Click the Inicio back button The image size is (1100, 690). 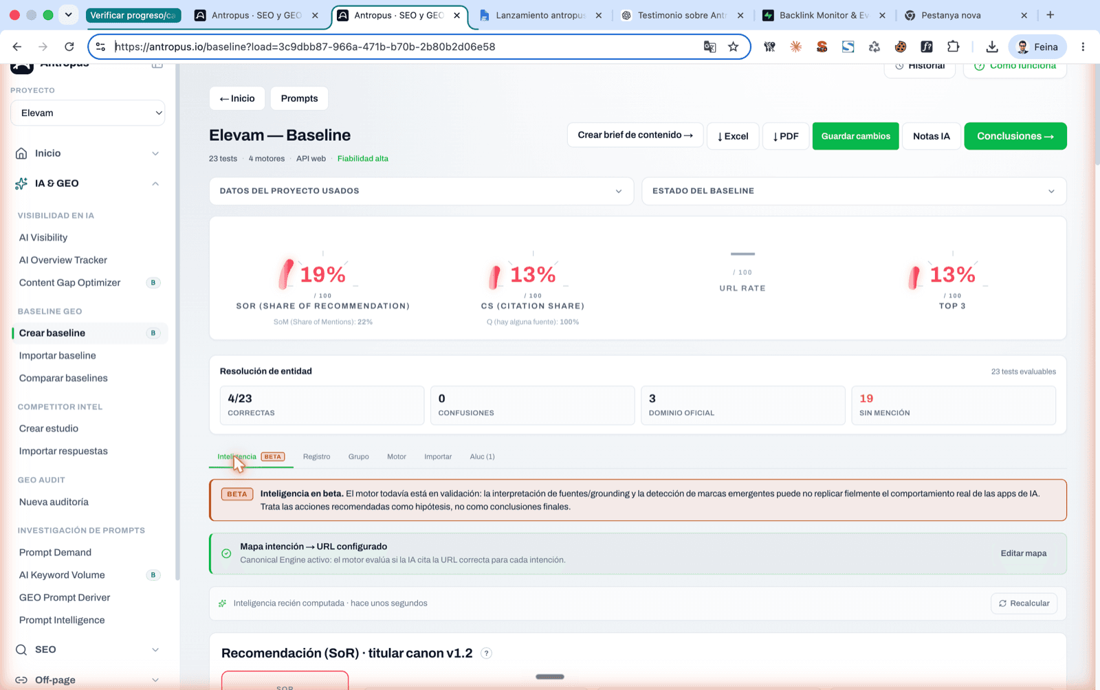click(237, 98)
